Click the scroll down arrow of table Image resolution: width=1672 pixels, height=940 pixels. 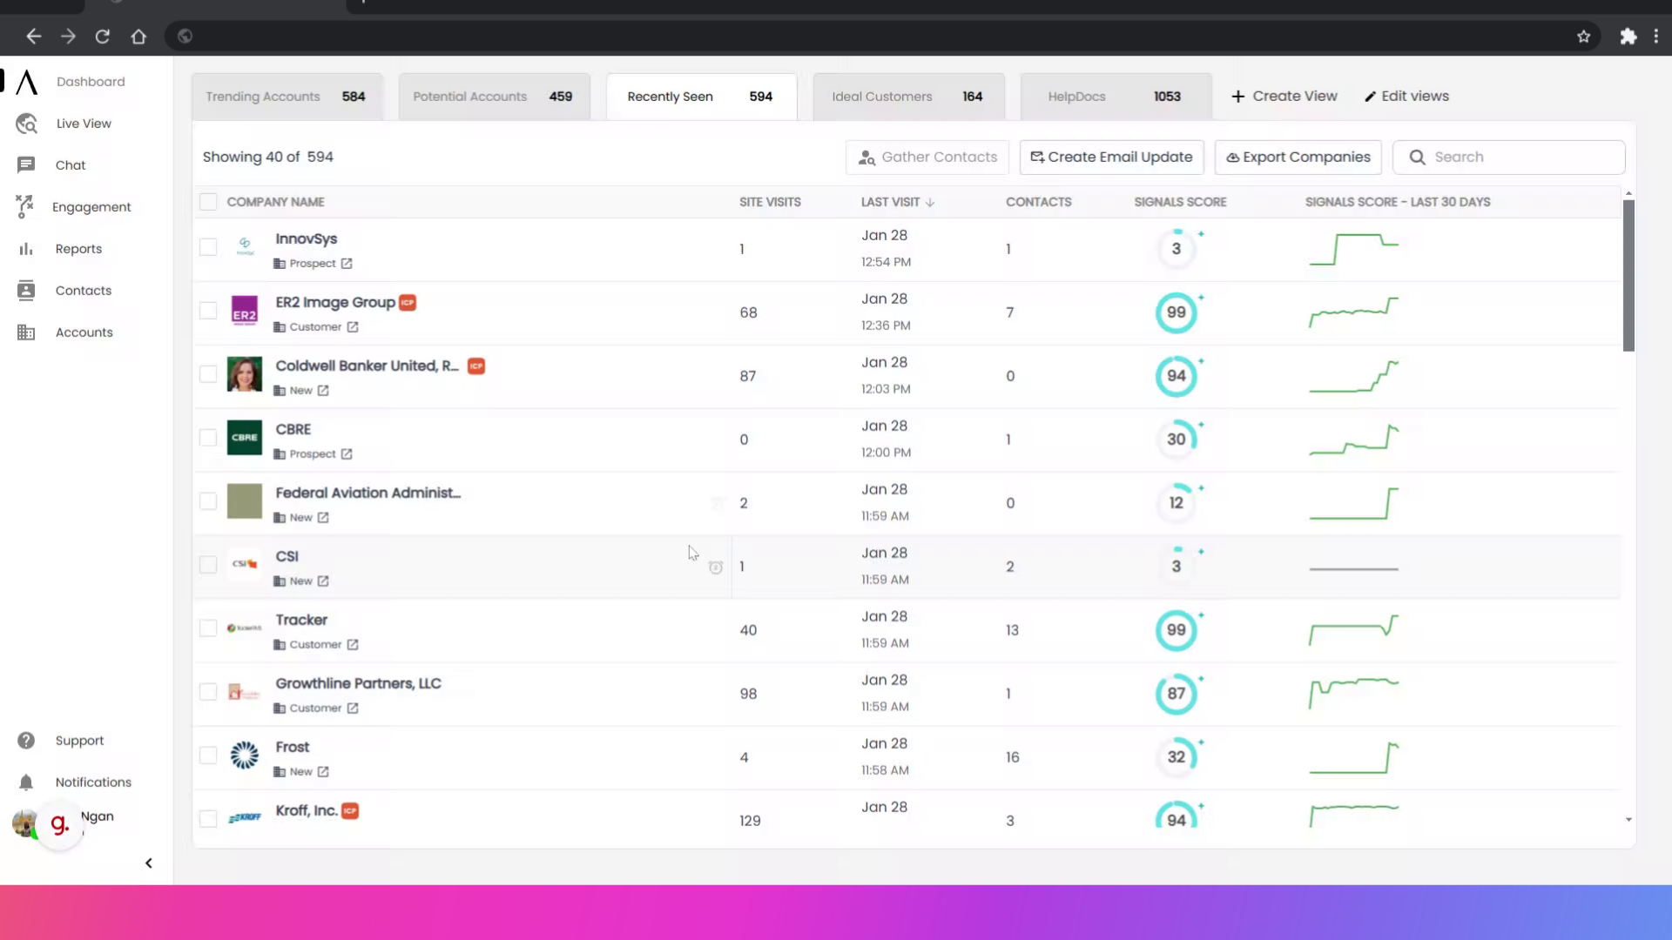tap(1628, 820)
